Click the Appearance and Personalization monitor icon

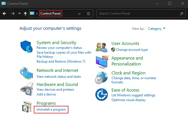point(102,62)
